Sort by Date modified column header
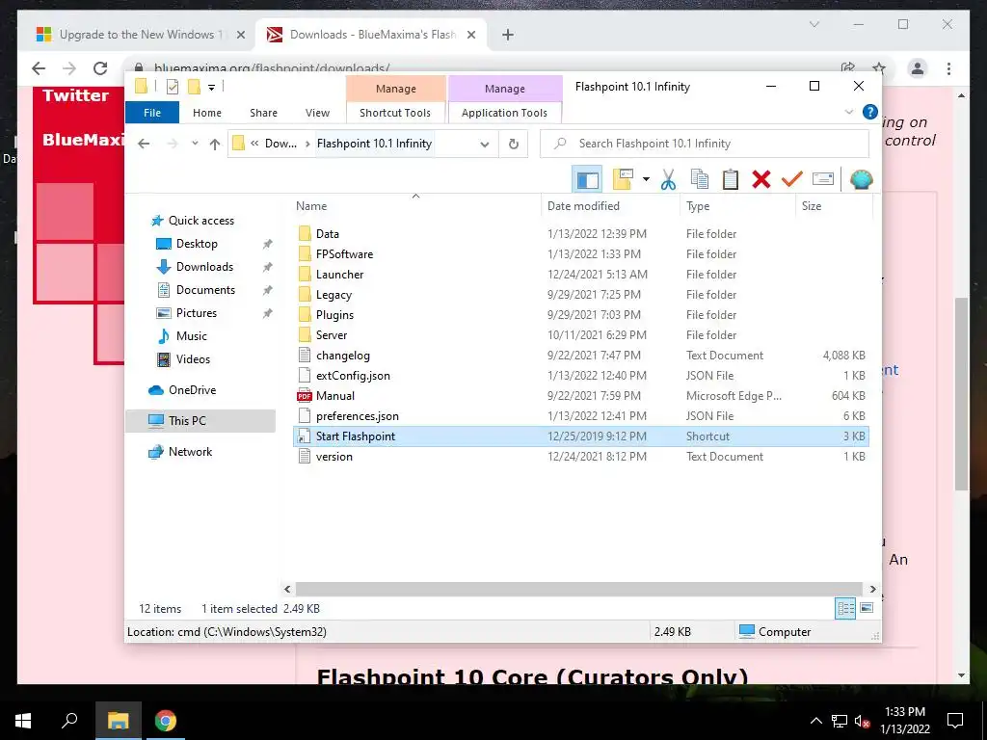 coord(610,206)
